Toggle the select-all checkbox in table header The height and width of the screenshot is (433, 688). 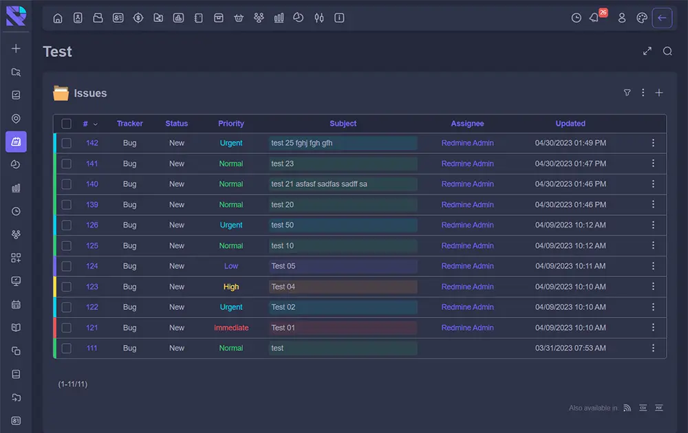coord(66,124)
